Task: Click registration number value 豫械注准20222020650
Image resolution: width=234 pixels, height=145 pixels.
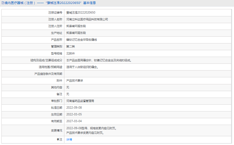Action: click(x=81, y=12)
